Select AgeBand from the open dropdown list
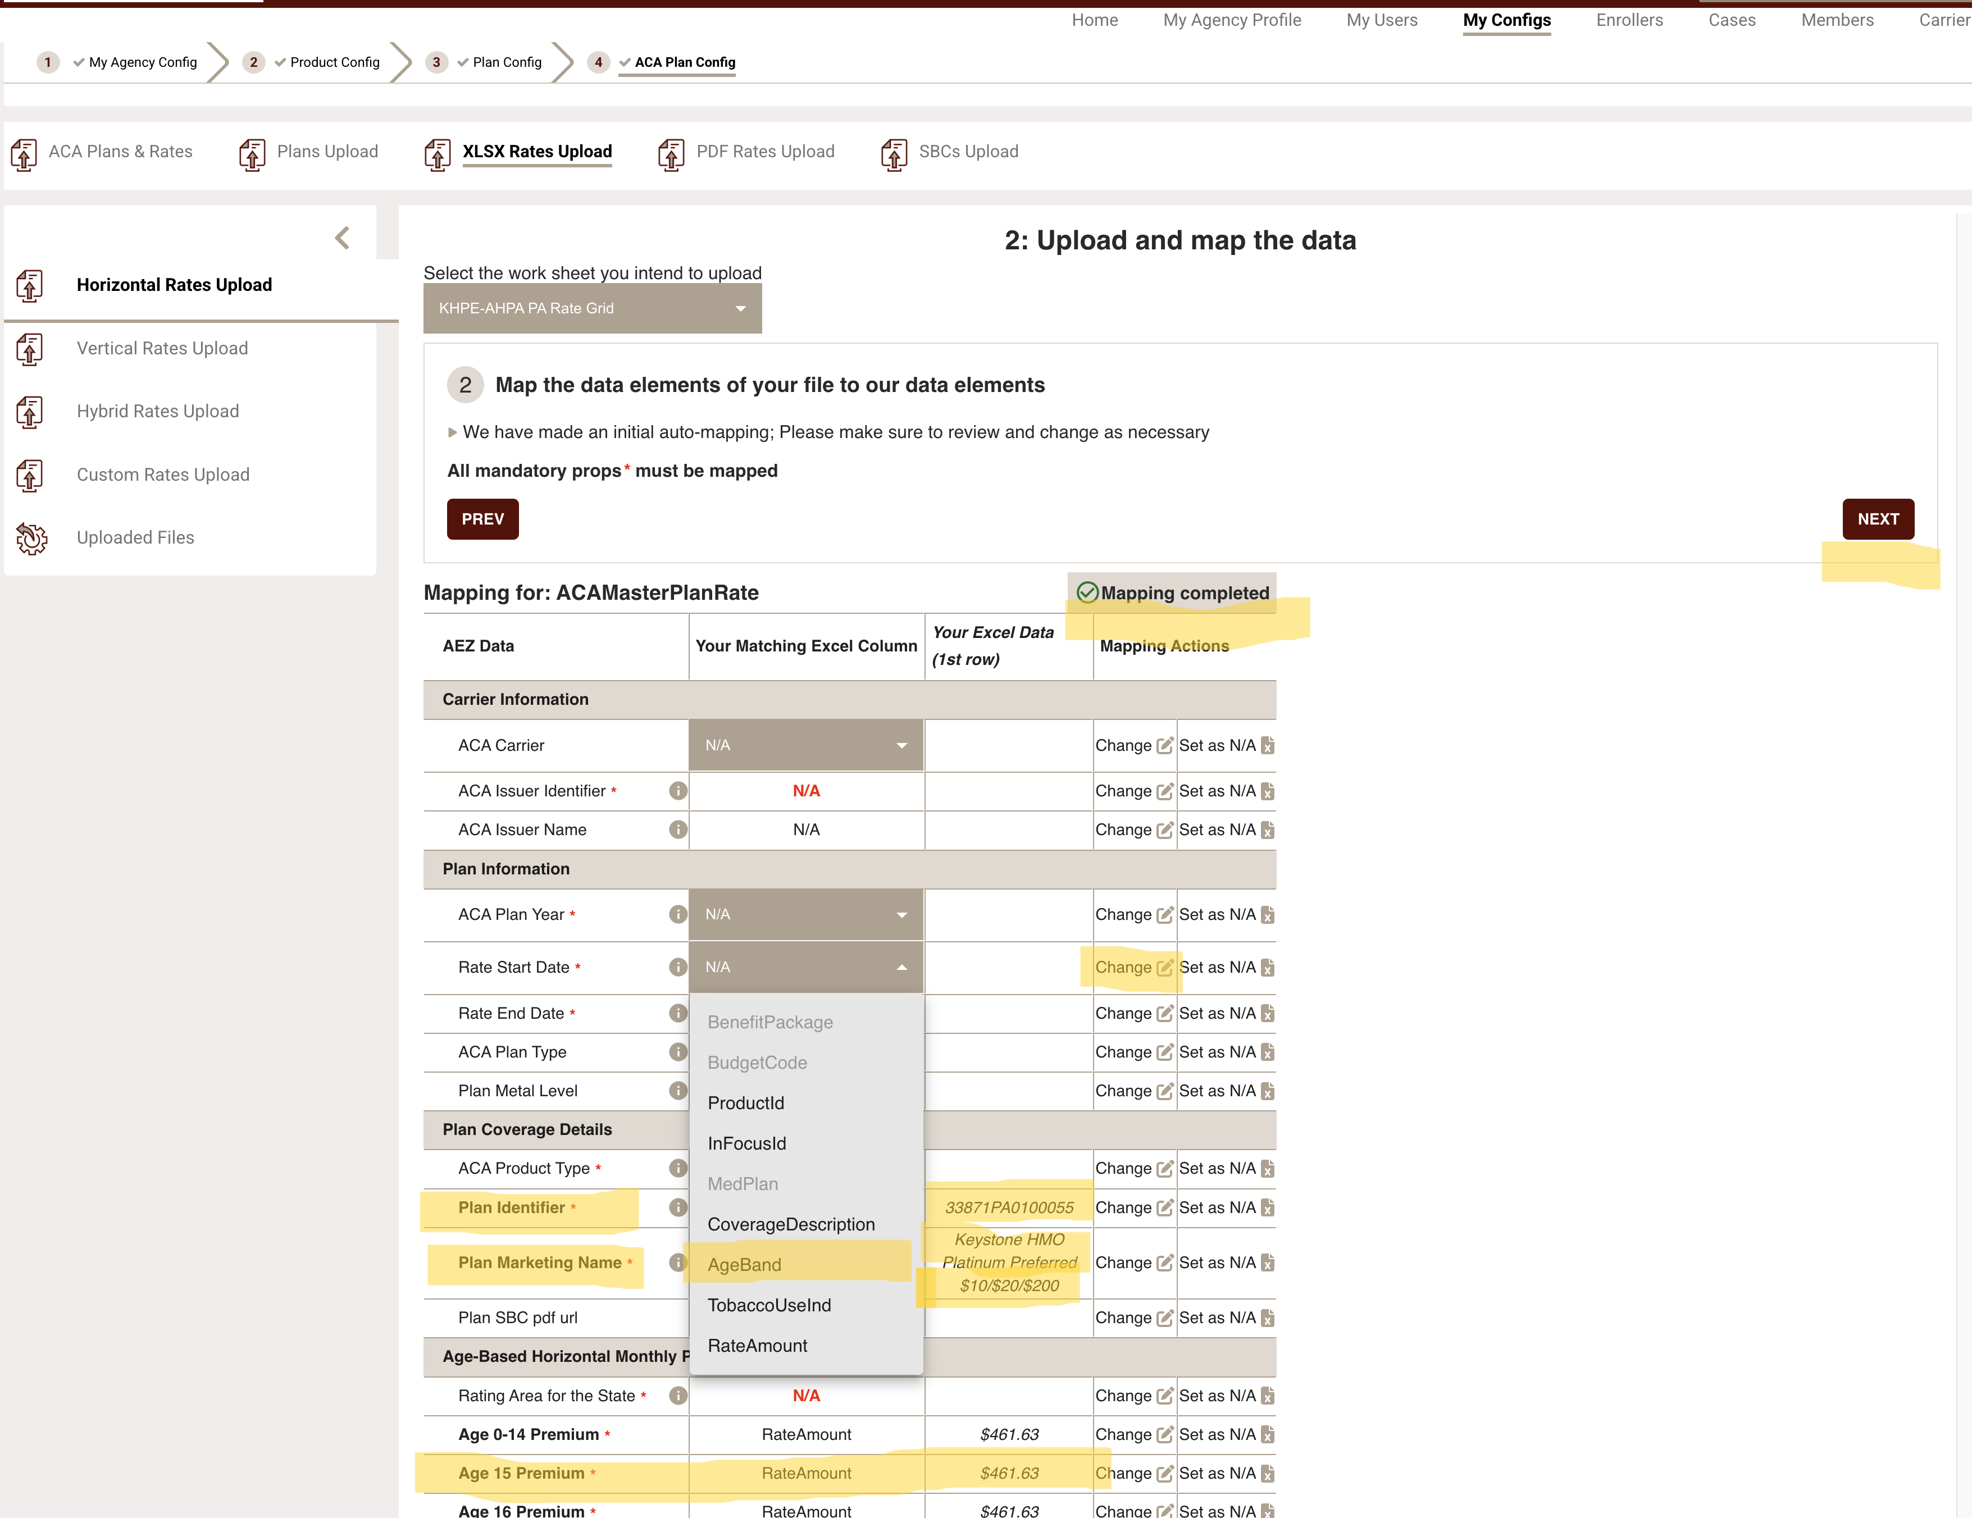The image size is (1972, 1518). click(x=745, y=1265)
